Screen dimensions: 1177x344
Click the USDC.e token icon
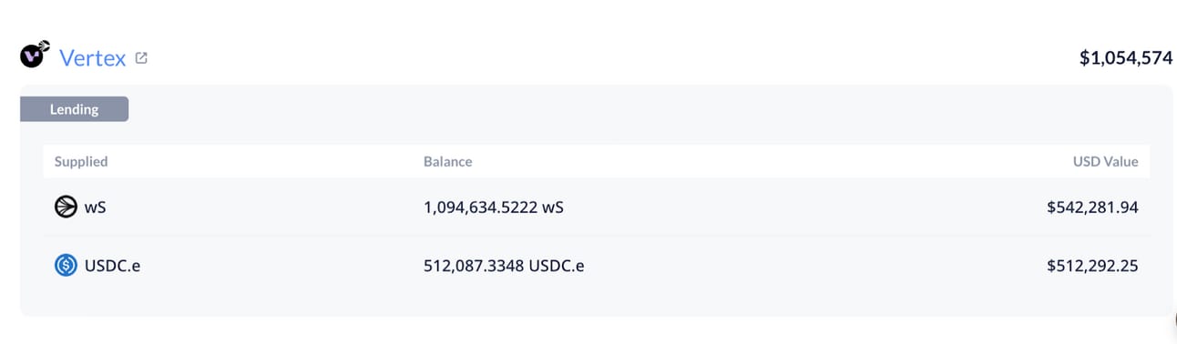[66, 266]
